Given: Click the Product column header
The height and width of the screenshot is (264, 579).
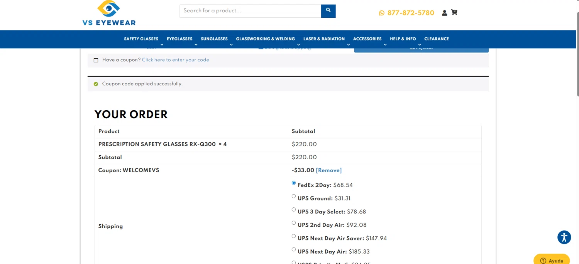Looking at the screenshot, I should [x=109, y=131].
